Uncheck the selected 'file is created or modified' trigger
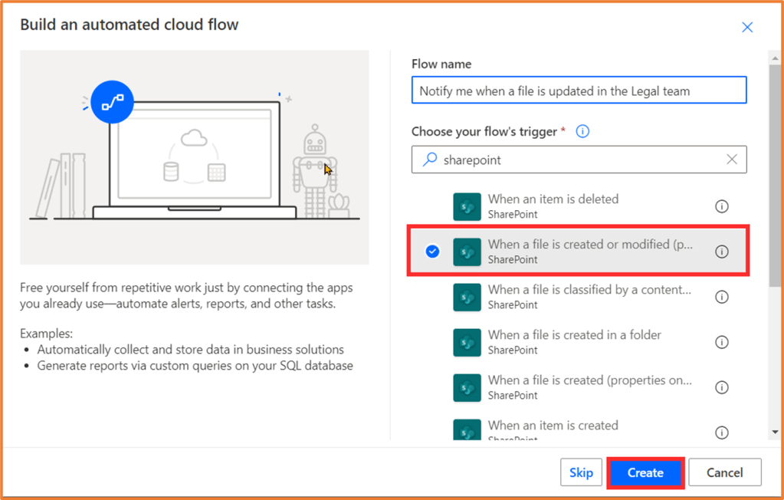 pyautogui.click(x=432, y=252)
